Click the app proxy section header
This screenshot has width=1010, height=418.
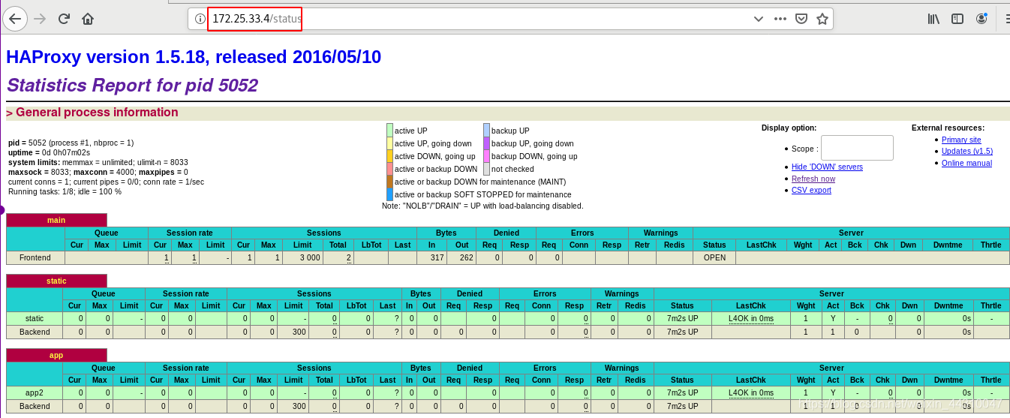tap(56, 355)
